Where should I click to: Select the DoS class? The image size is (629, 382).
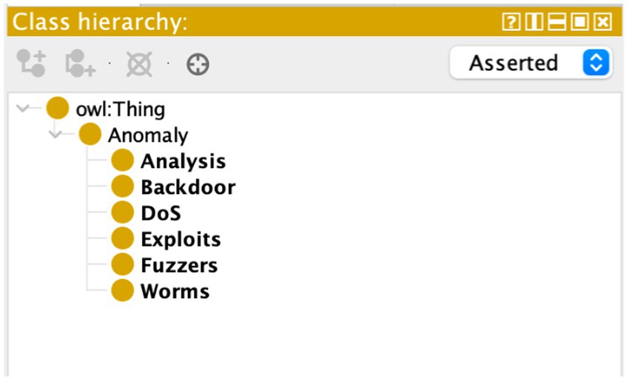pos(161,213)
